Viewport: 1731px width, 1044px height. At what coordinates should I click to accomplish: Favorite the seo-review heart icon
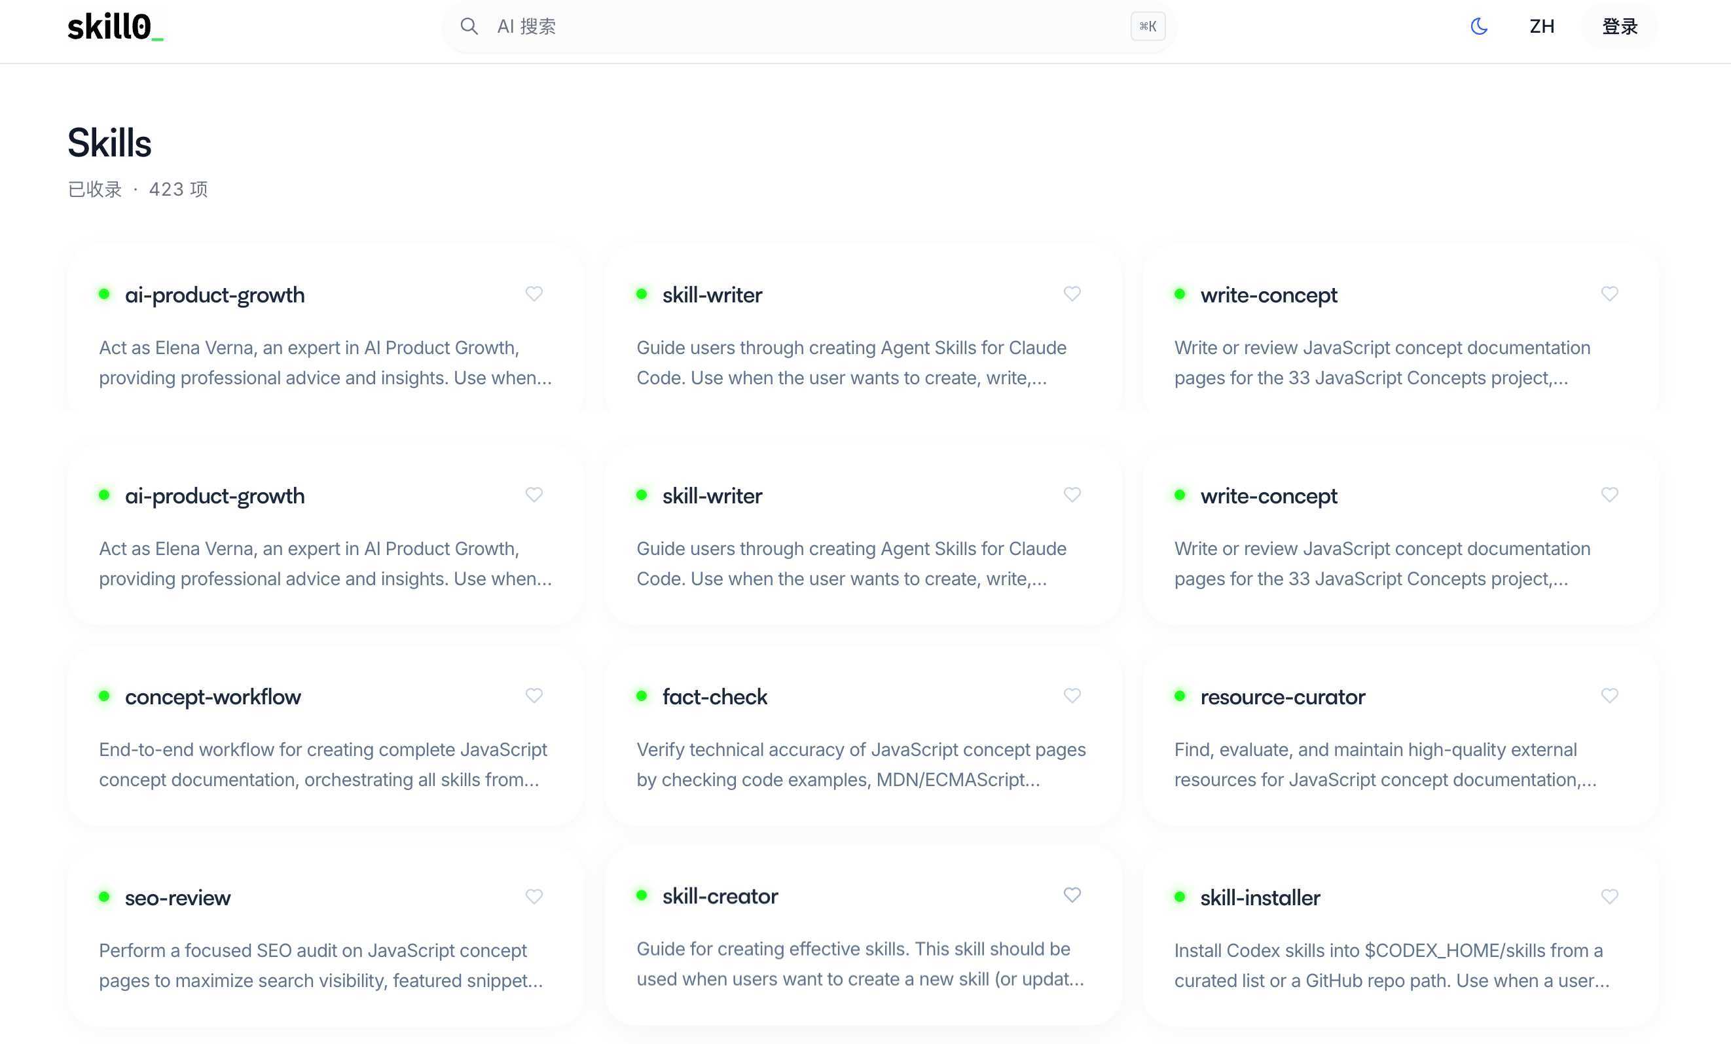tap(534, 897)
